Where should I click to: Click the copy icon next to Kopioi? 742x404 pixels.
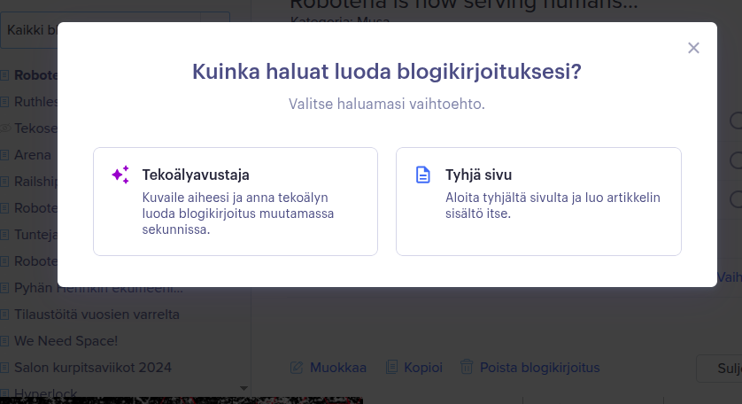point(393,368)
